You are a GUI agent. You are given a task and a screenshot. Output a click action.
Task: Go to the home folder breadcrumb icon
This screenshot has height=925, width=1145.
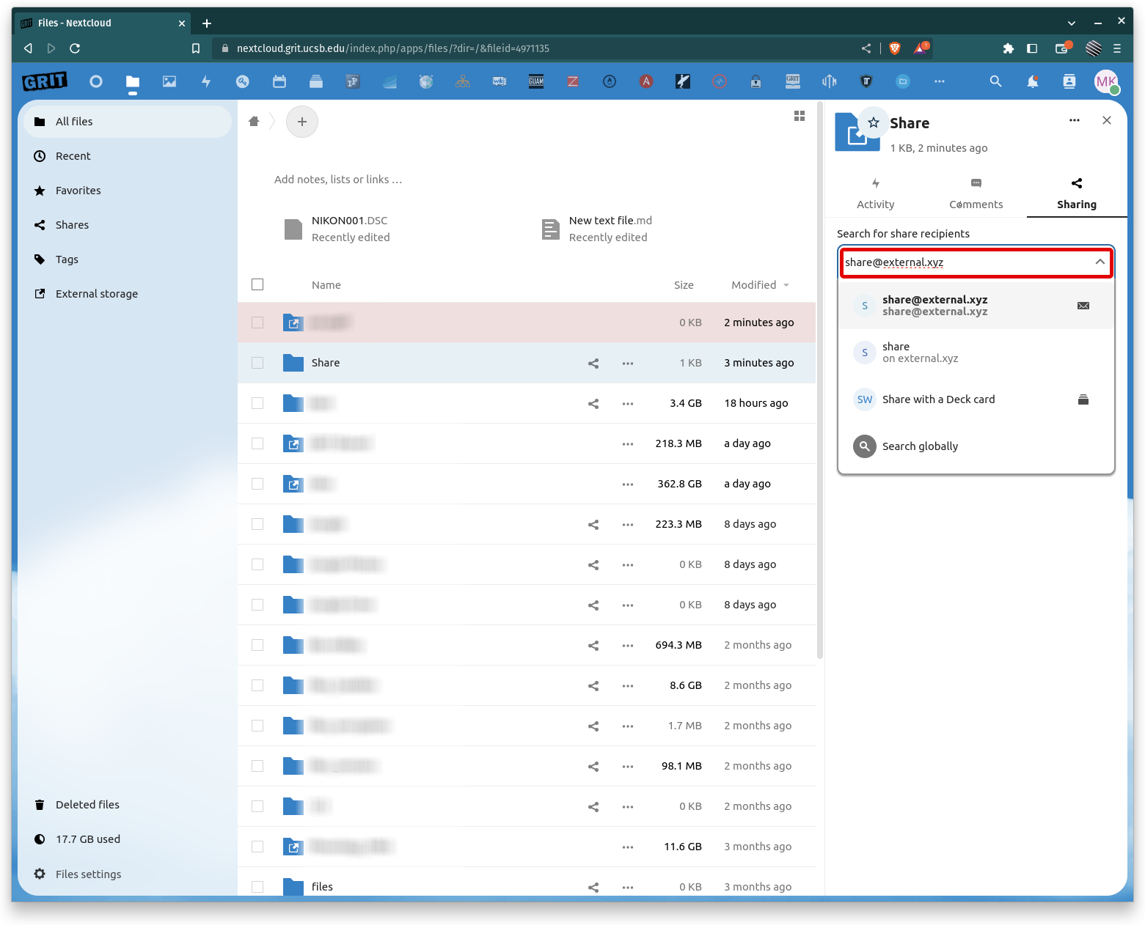254,122
